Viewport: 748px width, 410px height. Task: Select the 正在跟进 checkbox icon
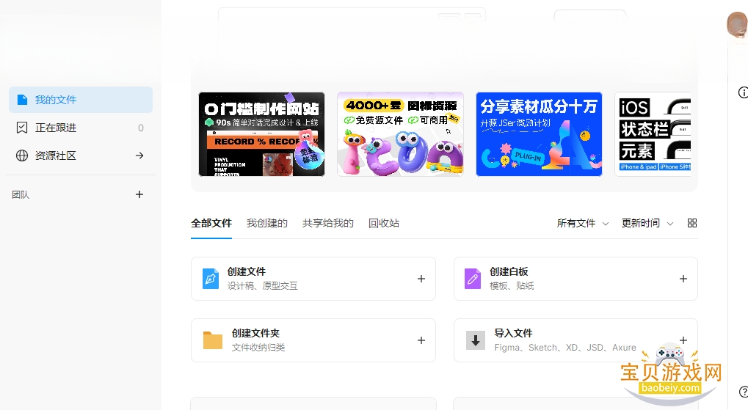(x=22, y=128)
